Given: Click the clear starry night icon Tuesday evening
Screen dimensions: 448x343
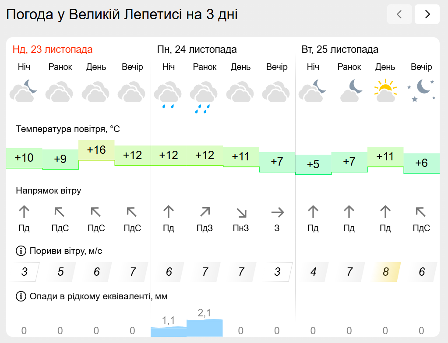Looking at the screenshot, I should (x=421, y=90).
